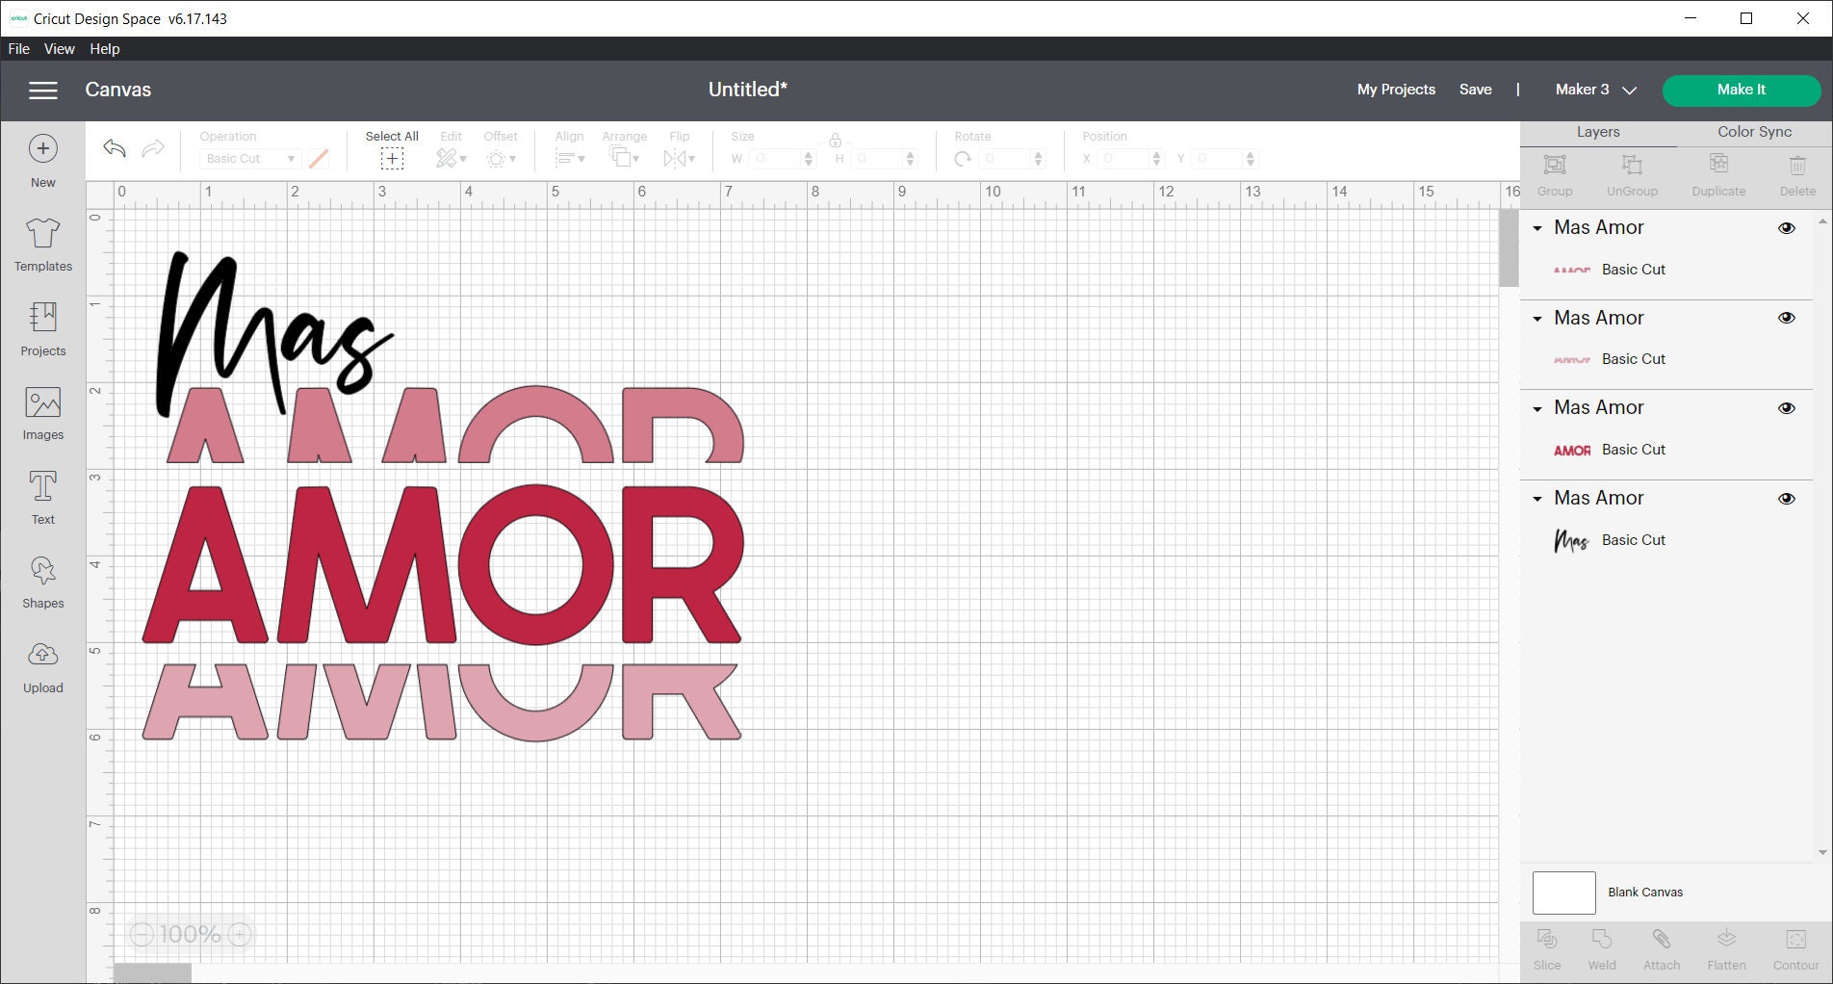This screenshot has height=984, width=1833.
Task: Click the Make It button
Action: [1741, 90]
